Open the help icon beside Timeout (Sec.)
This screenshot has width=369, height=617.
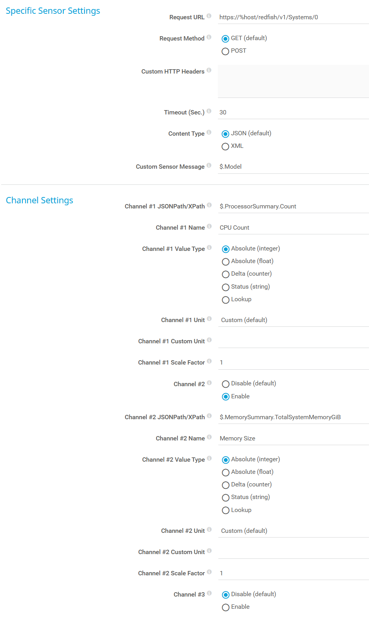point(209,111)
